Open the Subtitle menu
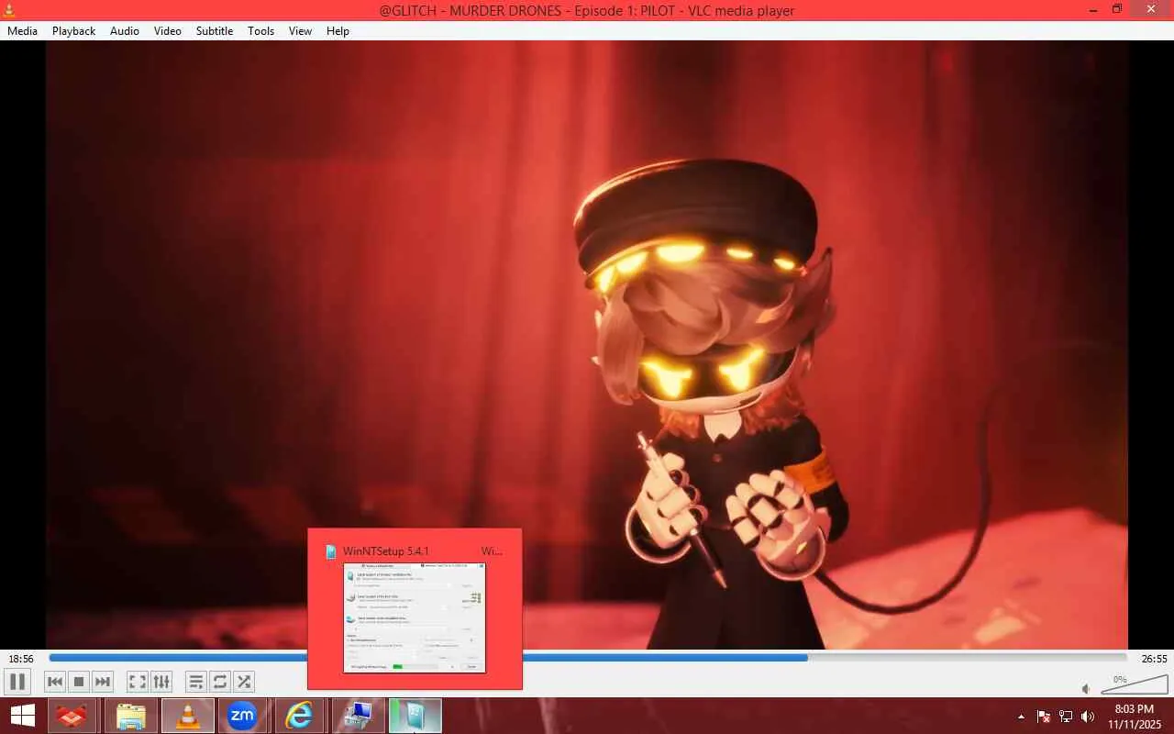The width and height of the screenshot is (1174, 734). 215,30
